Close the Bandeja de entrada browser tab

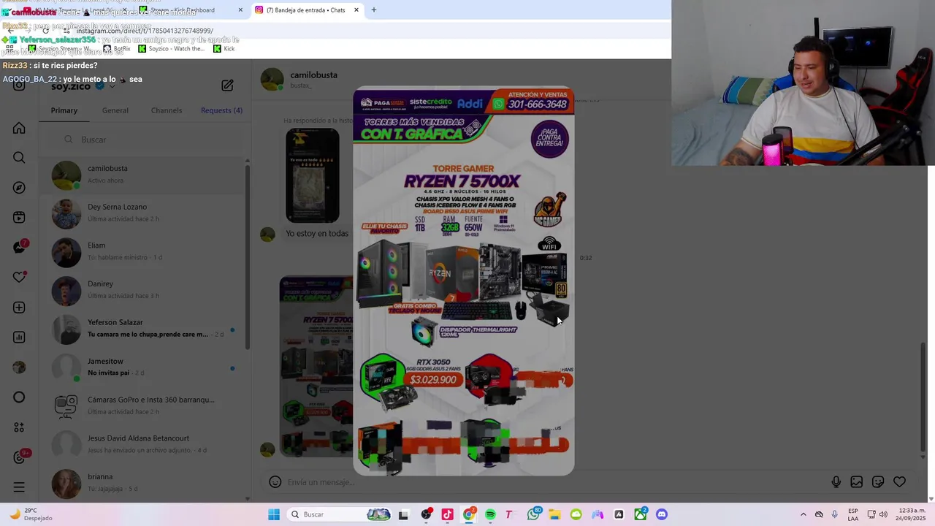pos(356,10)
